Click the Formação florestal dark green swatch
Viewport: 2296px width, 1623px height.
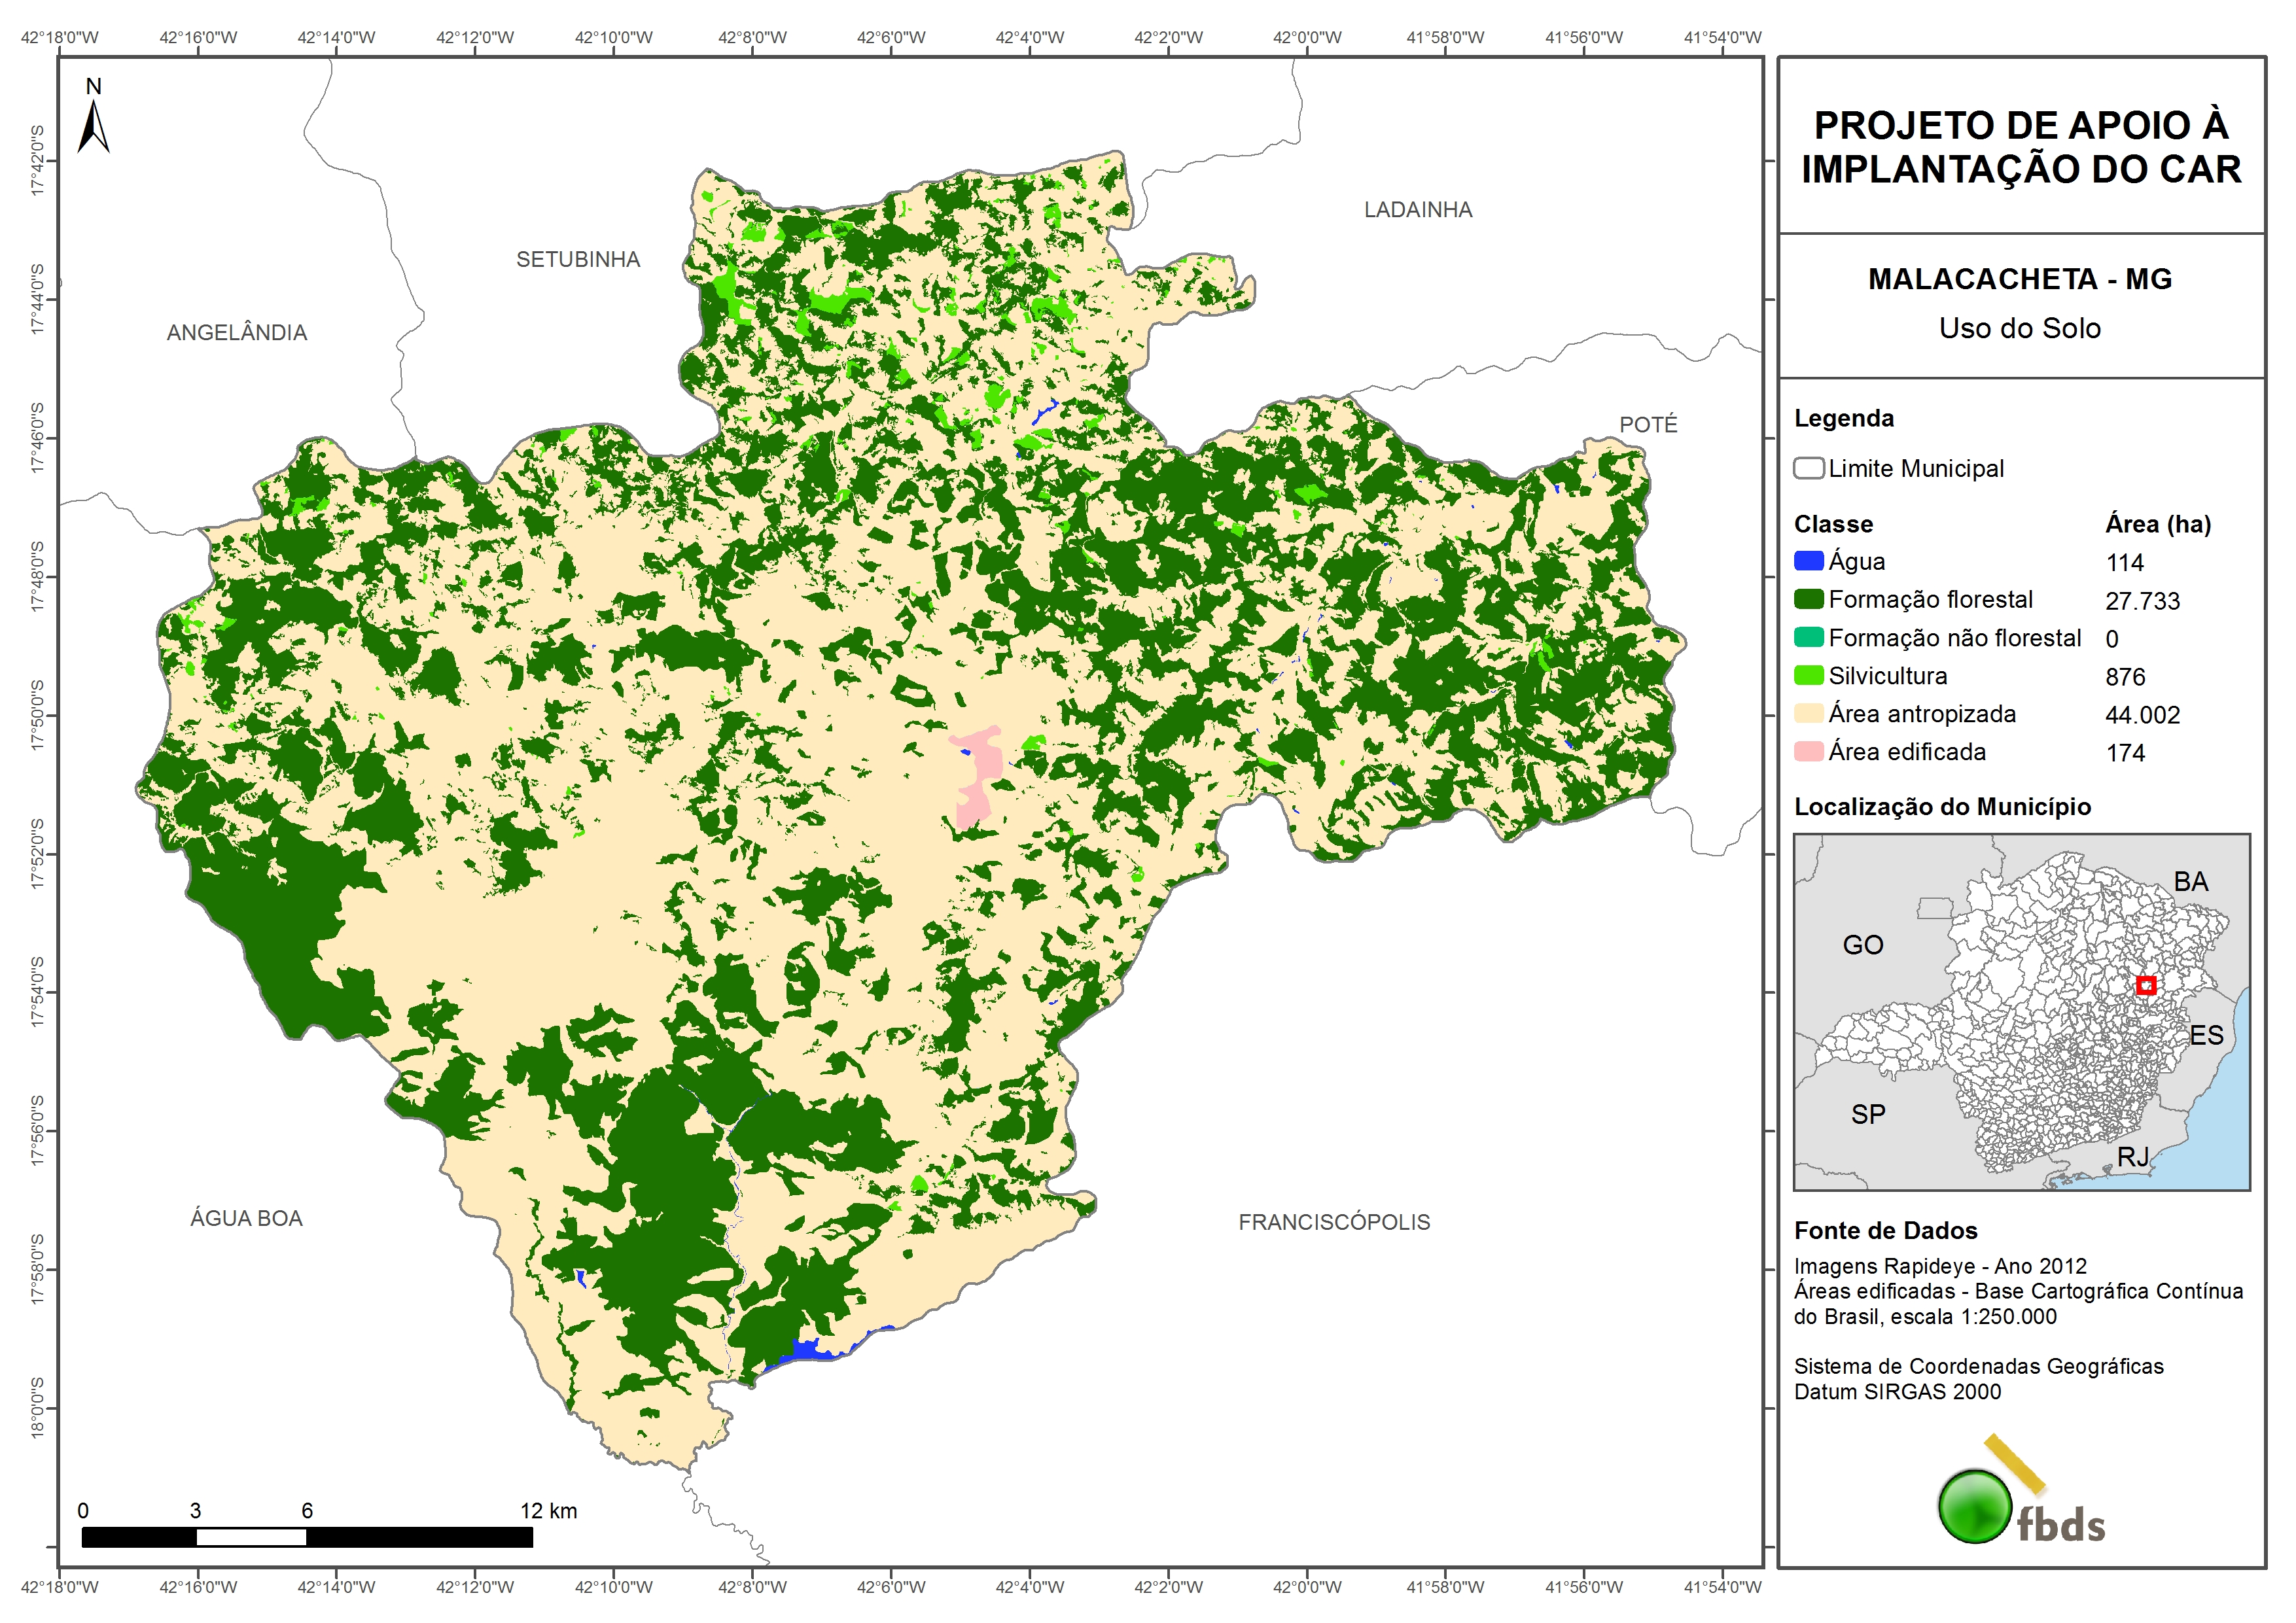click(x=1808, y=599)
